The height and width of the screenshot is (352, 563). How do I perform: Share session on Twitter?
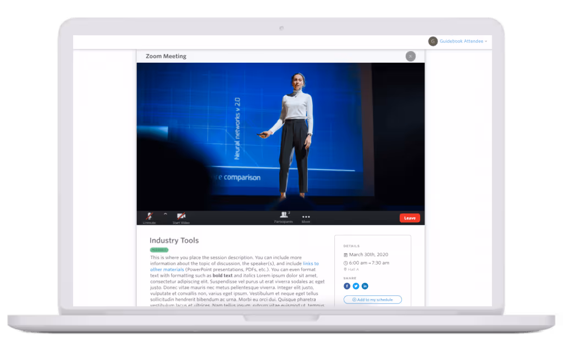(x=356, y=286)
